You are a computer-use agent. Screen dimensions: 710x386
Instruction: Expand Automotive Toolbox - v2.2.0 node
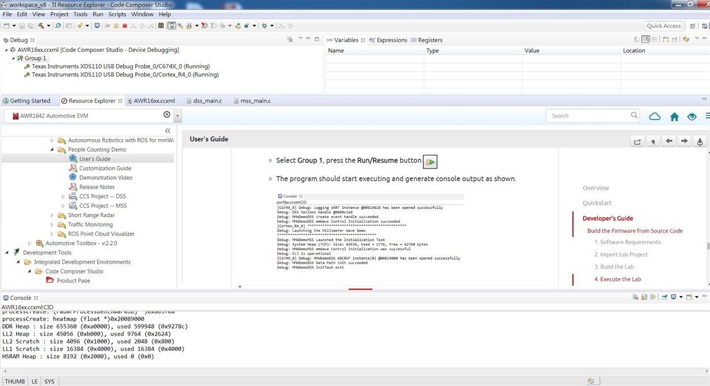click(x=29, y=243)
